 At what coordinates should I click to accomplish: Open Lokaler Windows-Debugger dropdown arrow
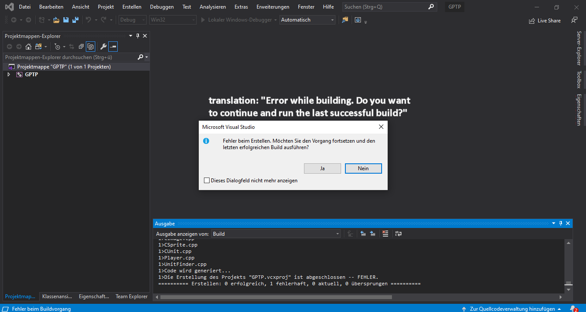click(x=276, y=20)
